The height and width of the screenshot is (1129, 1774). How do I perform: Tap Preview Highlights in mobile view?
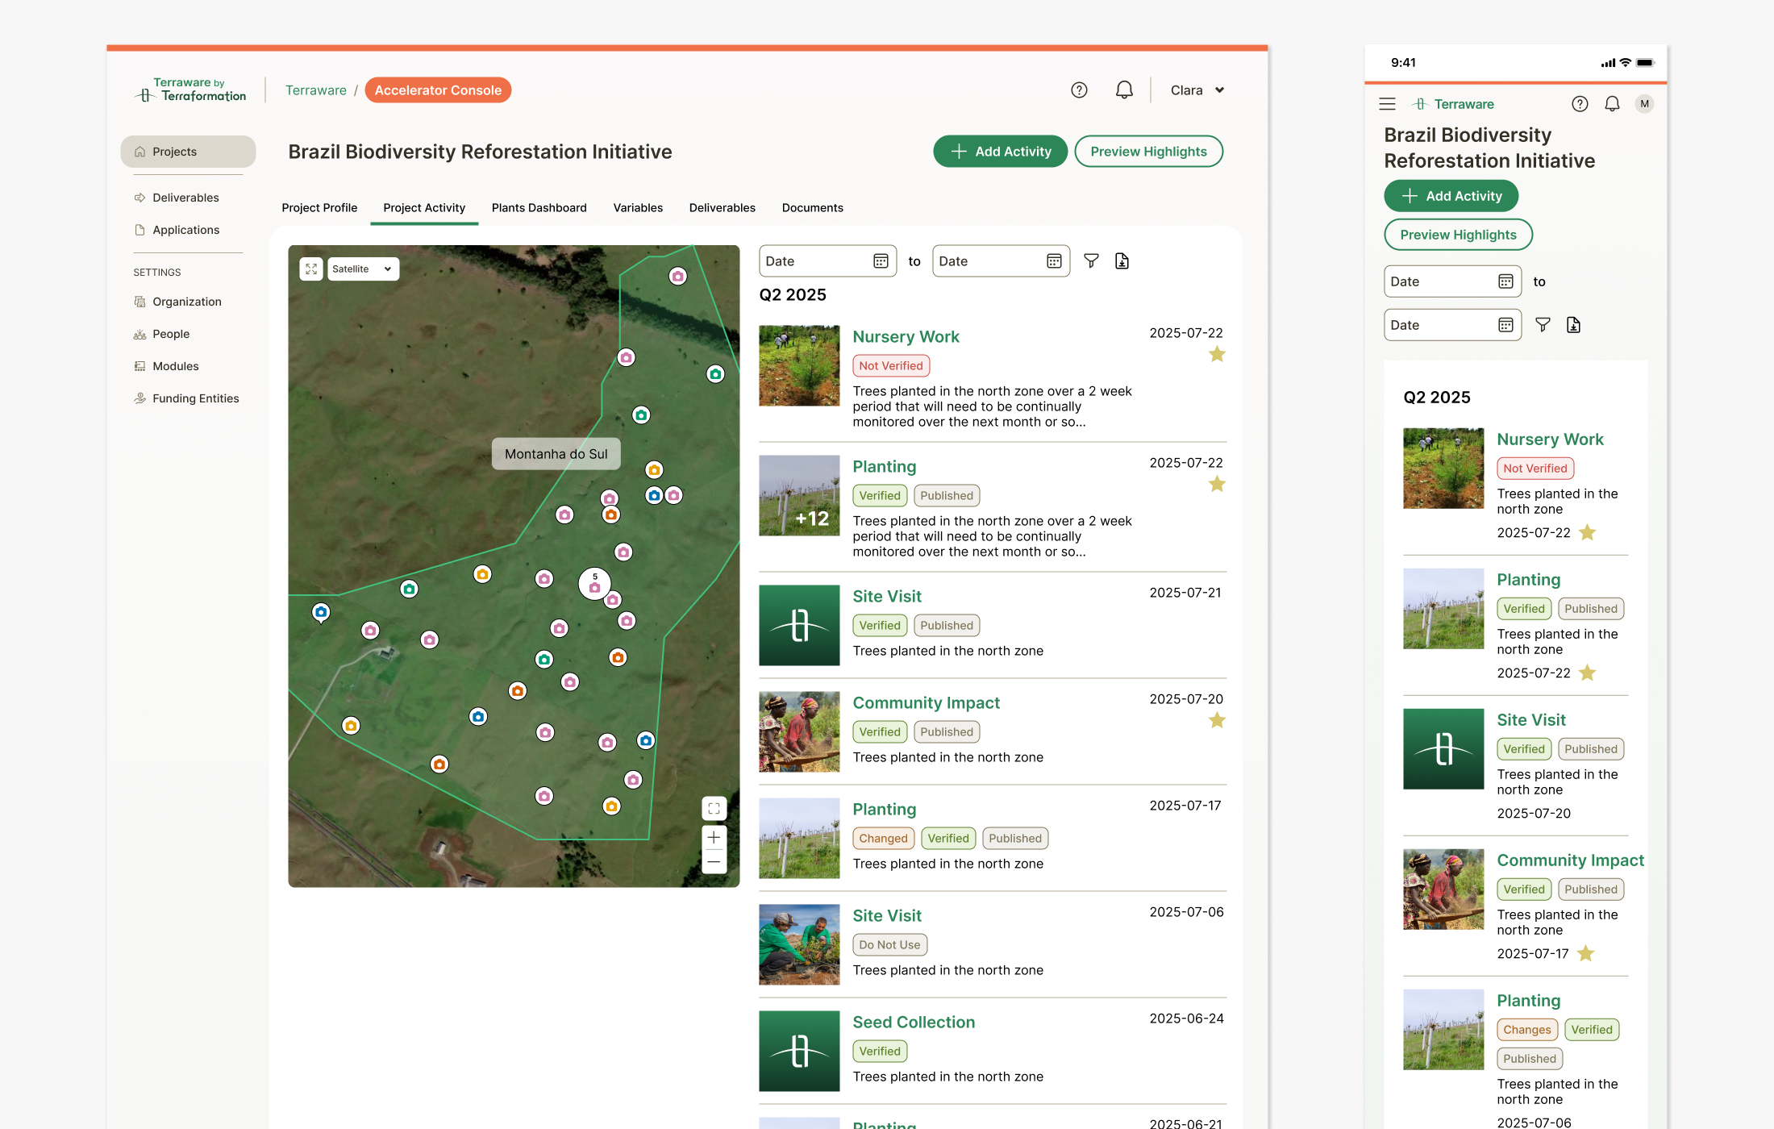point(1458,235)
